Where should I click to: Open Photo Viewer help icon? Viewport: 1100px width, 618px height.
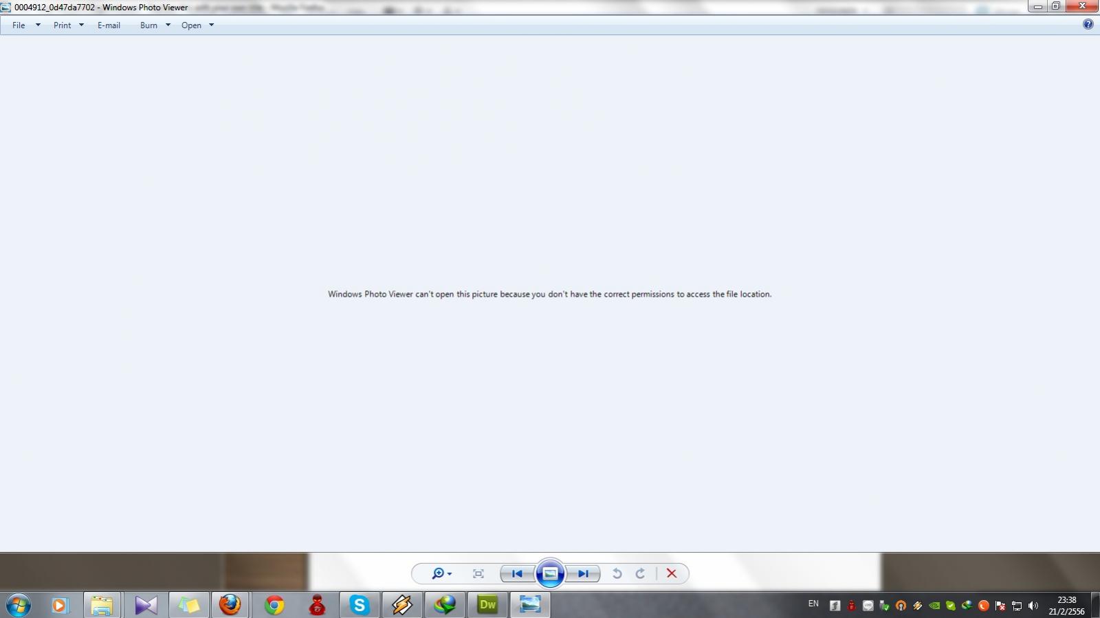pos(1088,24)
